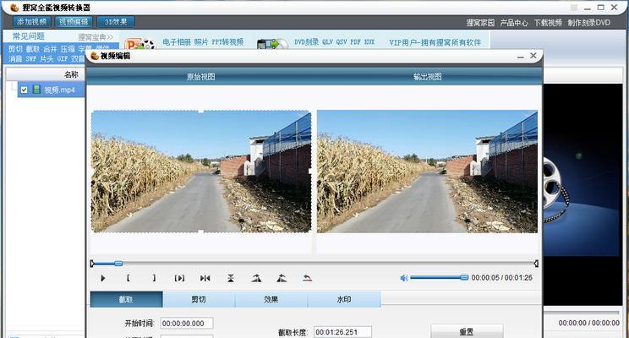Click the 片头 FAQ link
This screenshot has width=629, height=338.
[x=46, y=58]
